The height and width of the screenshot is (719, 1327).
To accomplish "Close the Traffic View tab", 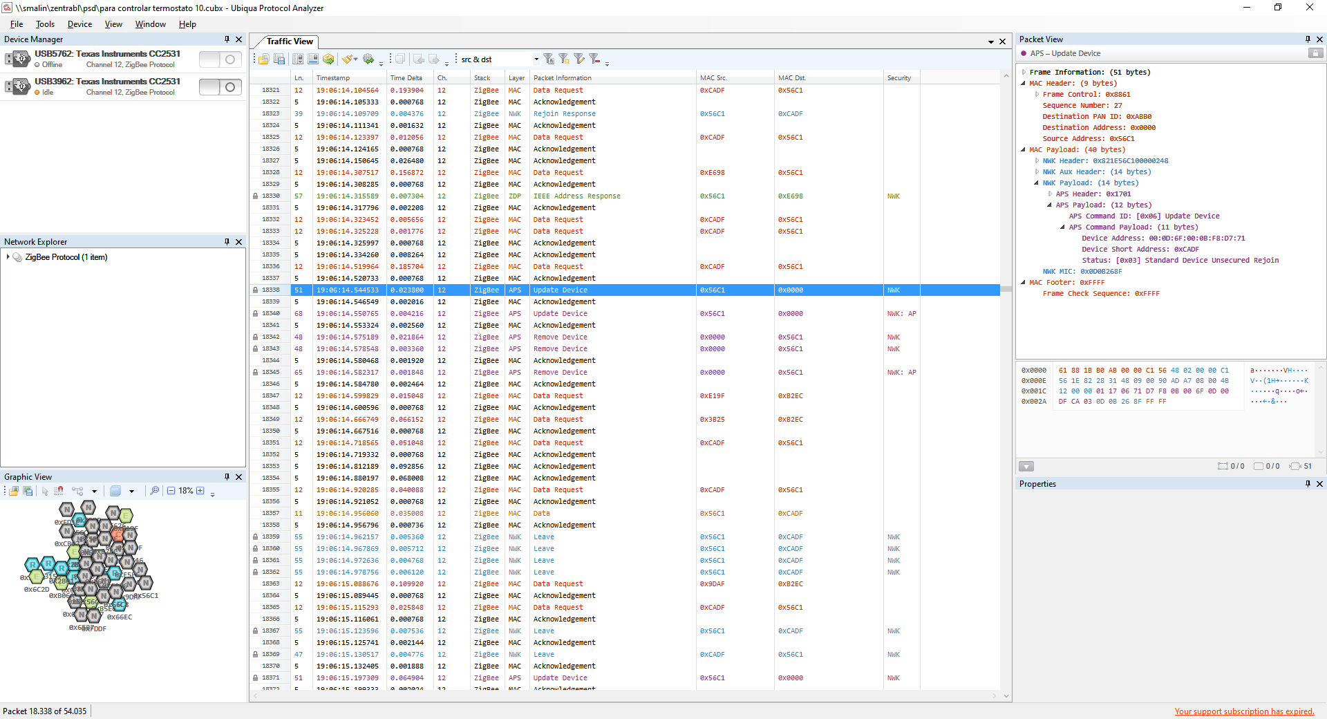I will [1003, 41].
